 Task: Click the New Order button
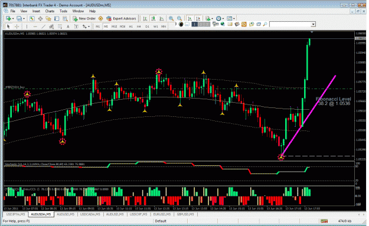[x=84, y=18]
